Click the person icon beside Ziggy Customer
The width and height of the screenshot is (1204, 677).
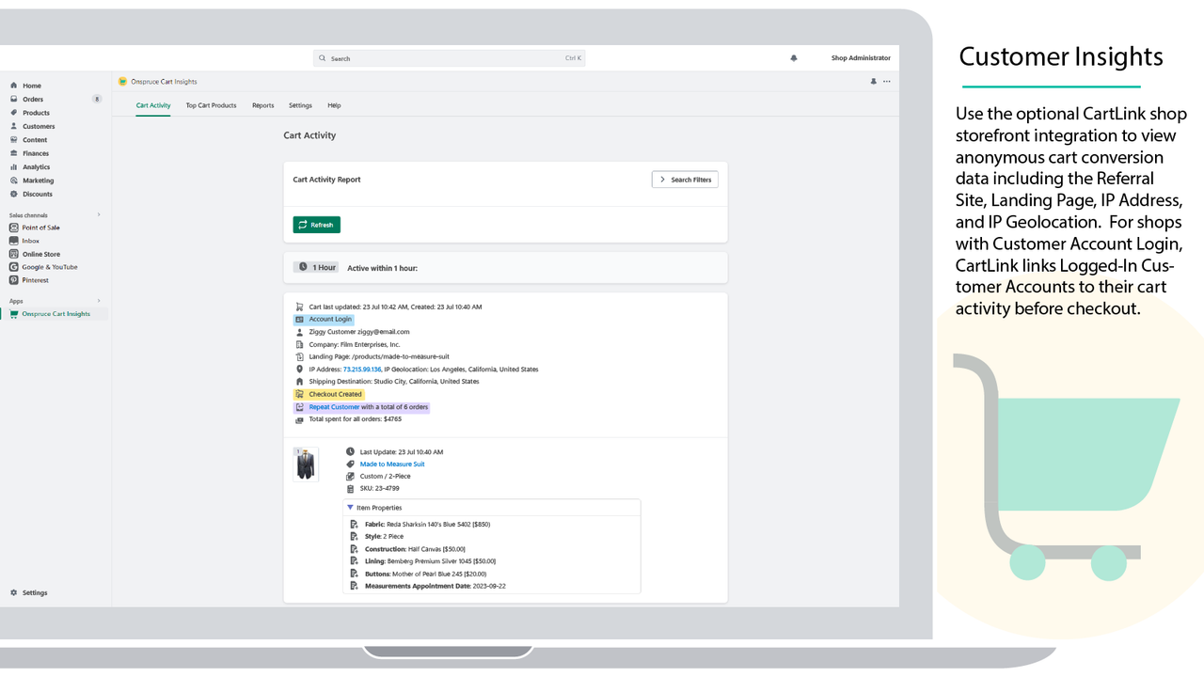click(299, 332)
